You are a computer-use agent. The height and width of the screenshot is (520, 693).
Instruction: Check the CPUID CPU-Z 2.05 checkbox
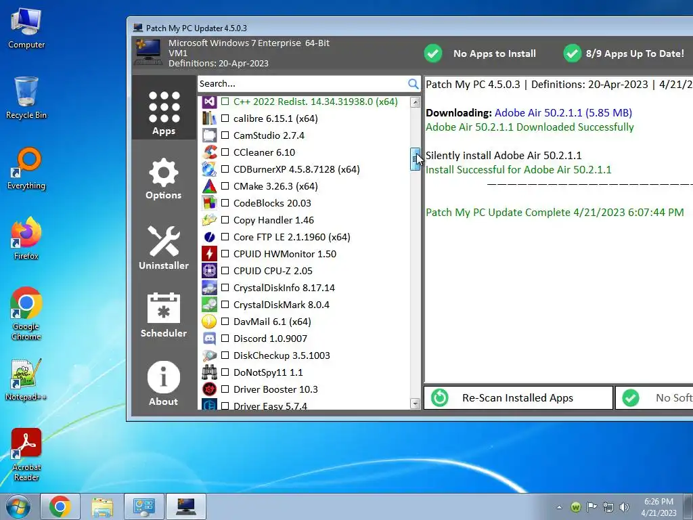(225, 271)
